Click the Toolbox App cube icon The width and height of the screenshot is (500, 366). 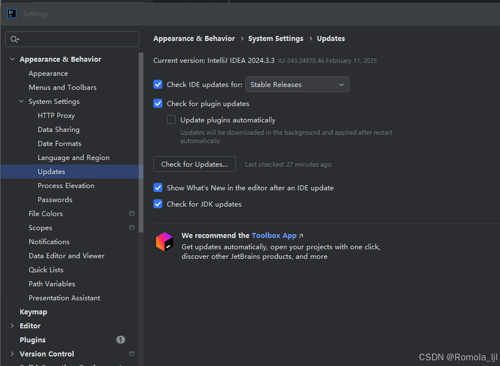click(x=165, y=241)
